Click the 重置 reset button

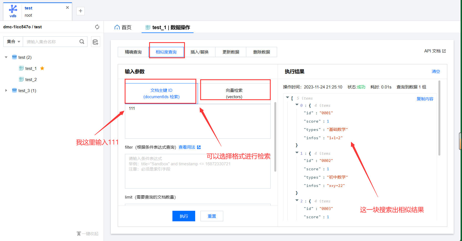[212, 216]
